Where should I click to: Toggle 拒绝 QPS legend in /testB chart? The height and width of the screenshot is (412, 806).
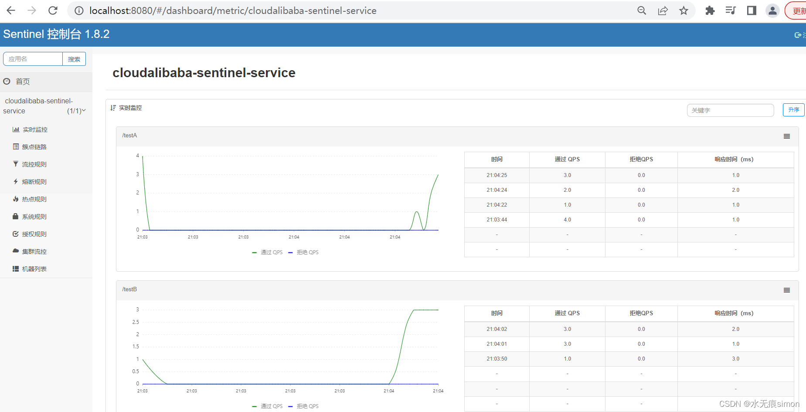303,406
